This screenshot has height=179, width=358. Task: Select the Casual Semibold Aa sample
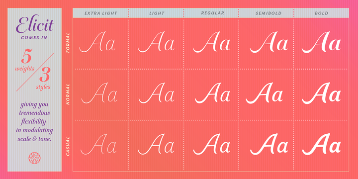click(269, 144)
